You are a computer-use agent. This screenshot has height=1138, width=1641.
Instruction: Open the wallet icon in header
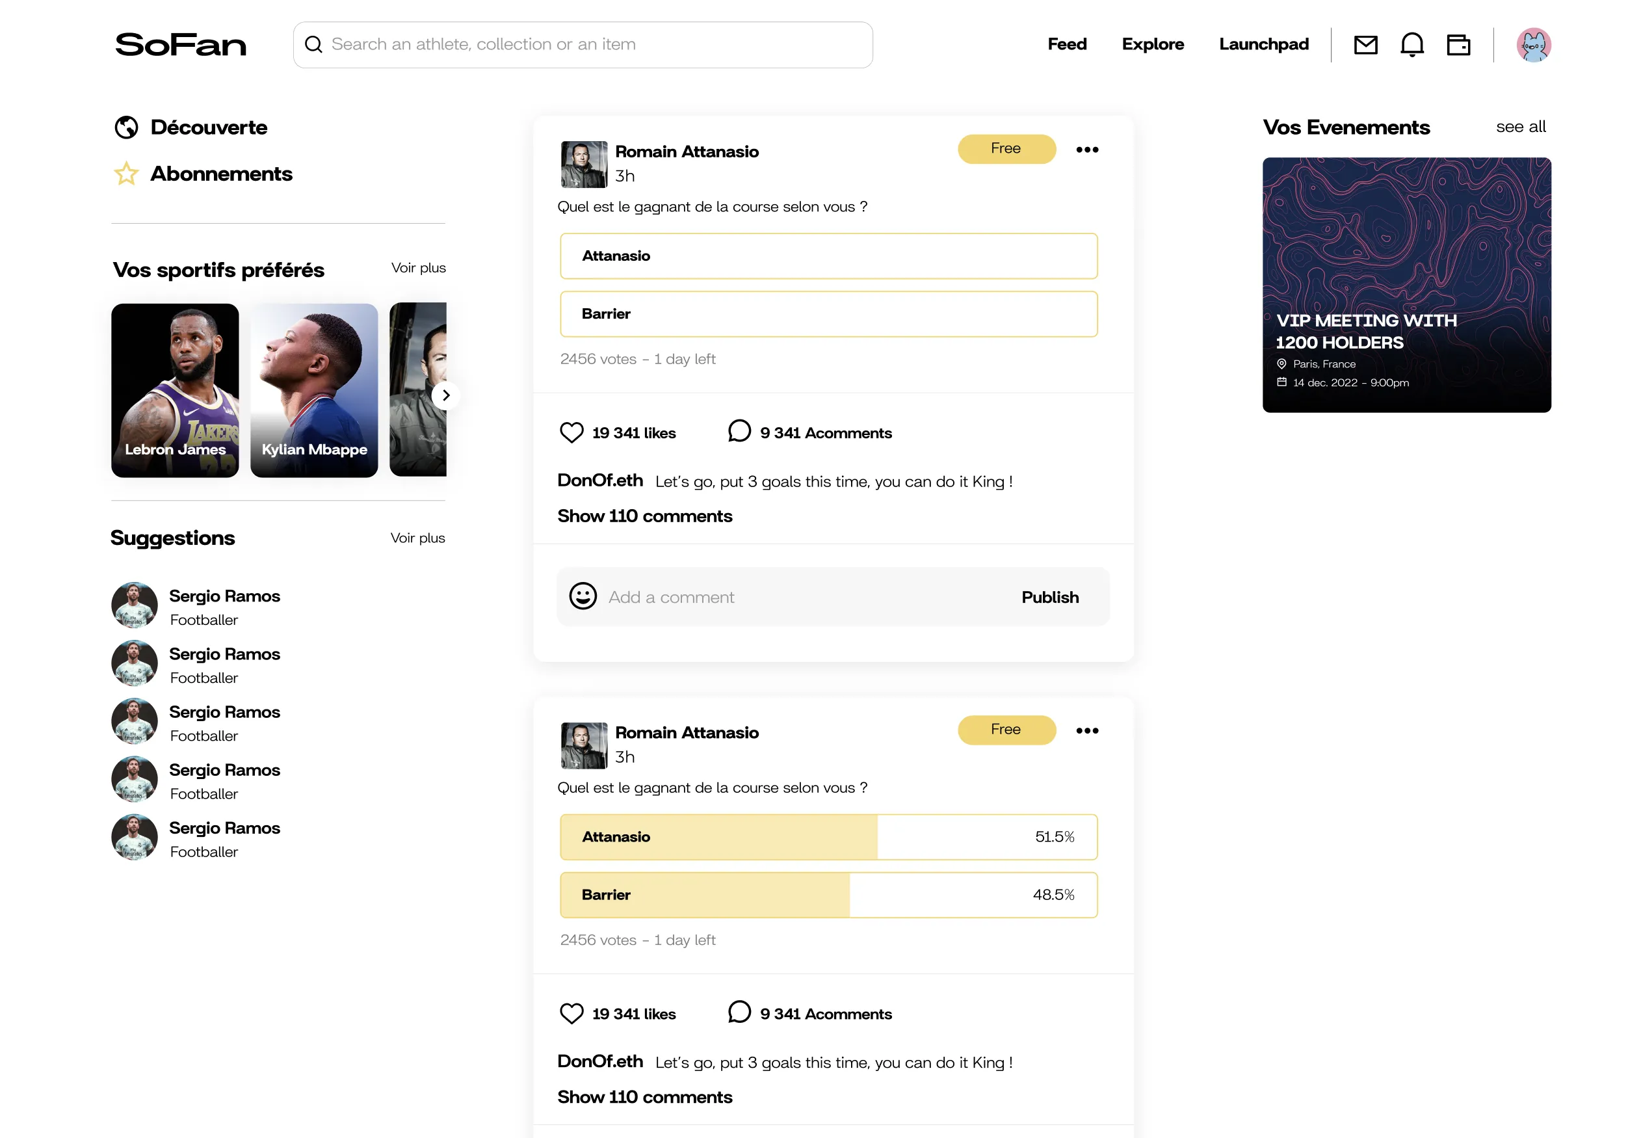(1458, 45)
